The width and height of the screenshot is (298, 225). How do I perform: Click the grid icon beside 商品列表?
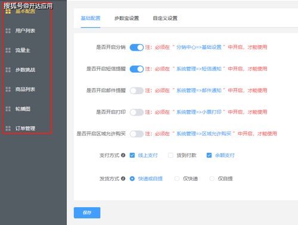[x=8, y=89]
